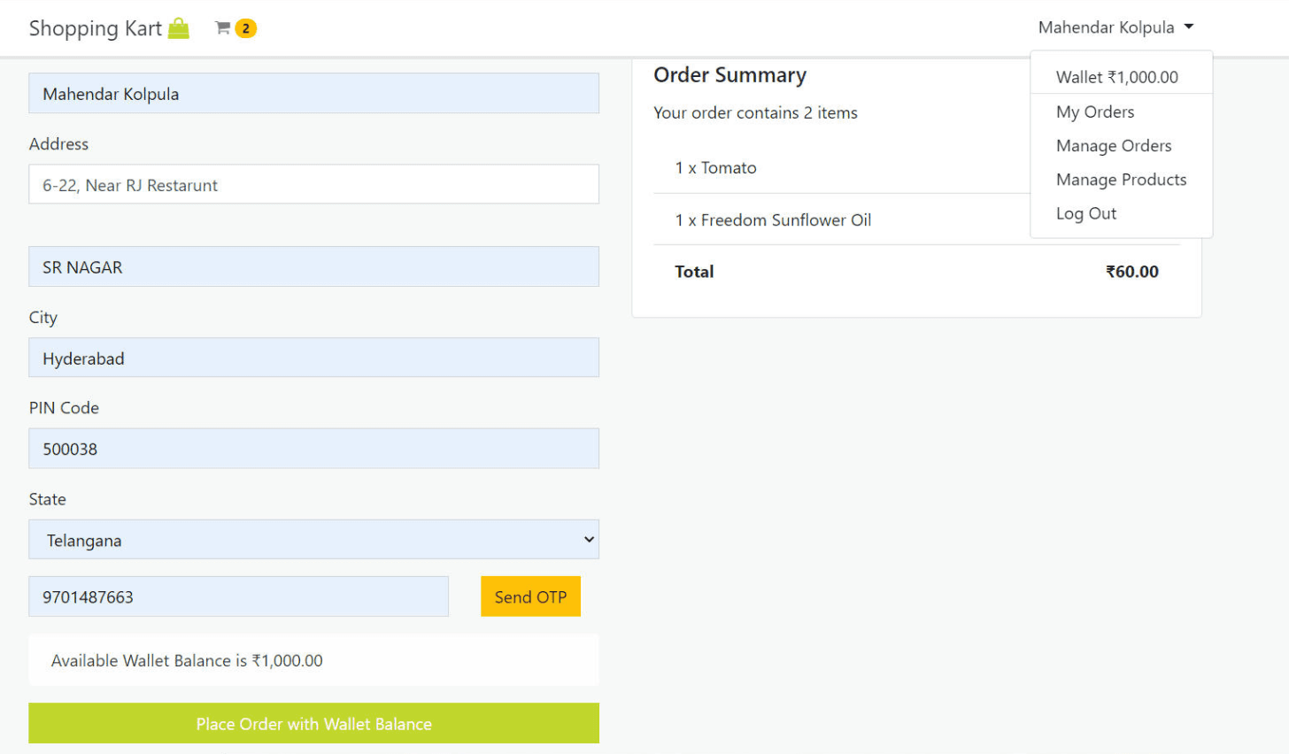
Task: Click Place Order with Wallet Balance
Action: [314, 723]
